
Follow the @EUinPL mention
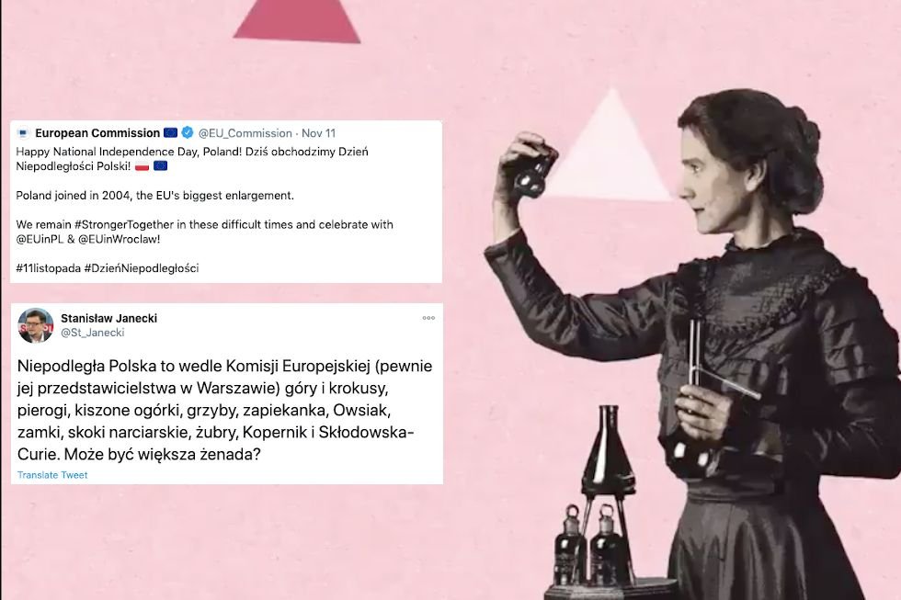point(40,239)
